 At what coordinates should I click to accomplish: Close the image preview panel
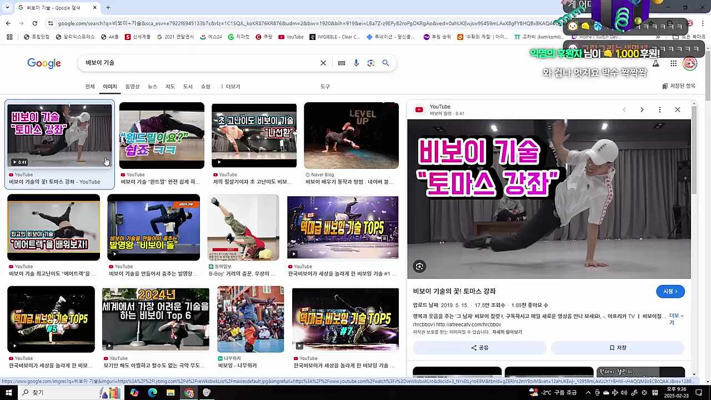(x=677, y=109)
